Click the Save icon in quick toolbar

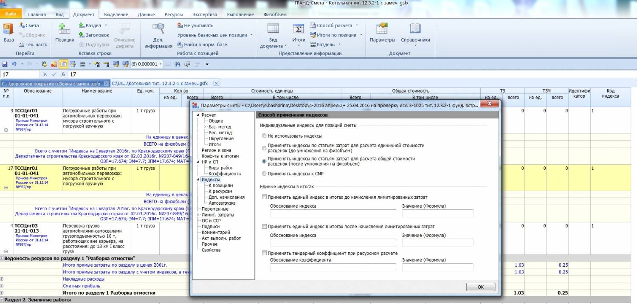5,64
